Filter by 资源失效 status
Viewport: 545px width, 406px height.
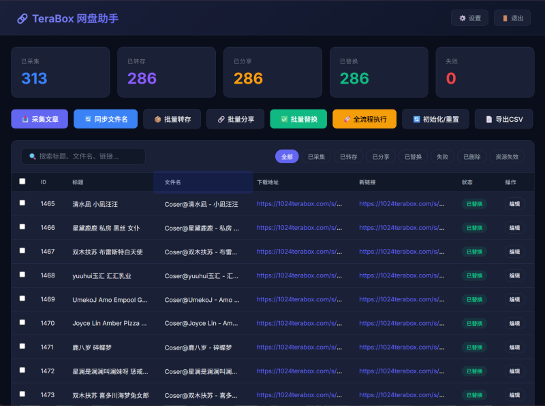coord(507,156)
